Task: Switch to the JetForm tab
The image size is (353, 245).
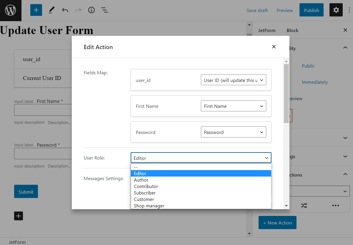Action: [x=267, y=30]
